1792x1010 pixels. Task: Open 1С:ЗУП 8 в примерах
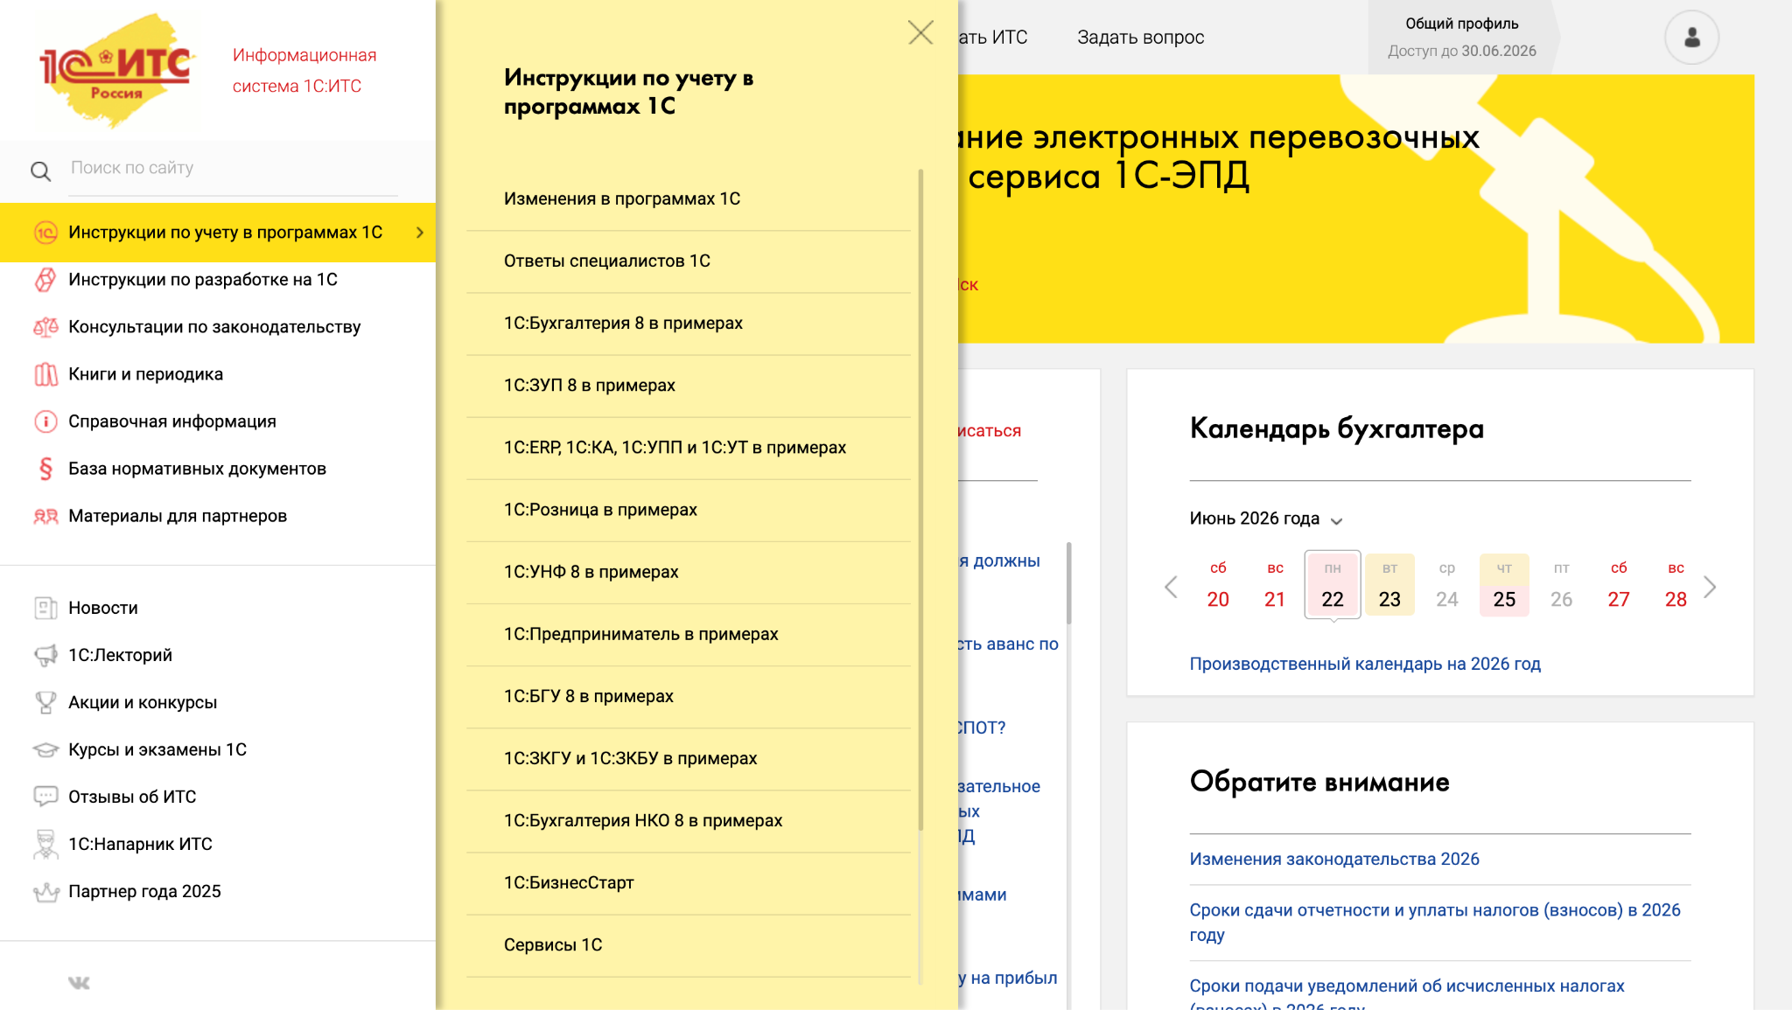[x=689, y=386]
